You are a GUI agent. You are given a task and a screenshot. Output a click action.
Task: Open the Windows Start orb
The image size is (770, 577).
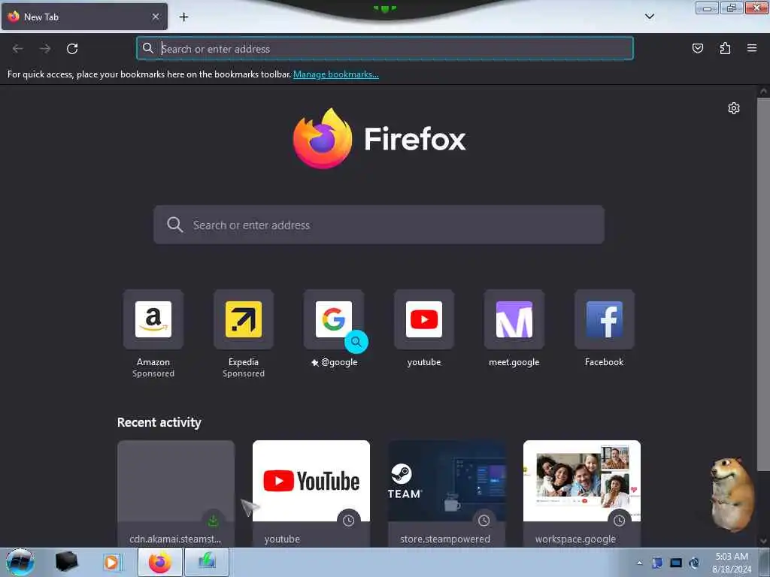coord(20,562)
